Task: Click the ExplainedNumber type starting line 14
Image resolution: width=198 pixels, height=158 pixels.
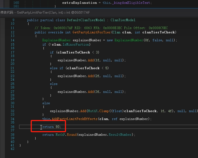Action: point(56,40)
